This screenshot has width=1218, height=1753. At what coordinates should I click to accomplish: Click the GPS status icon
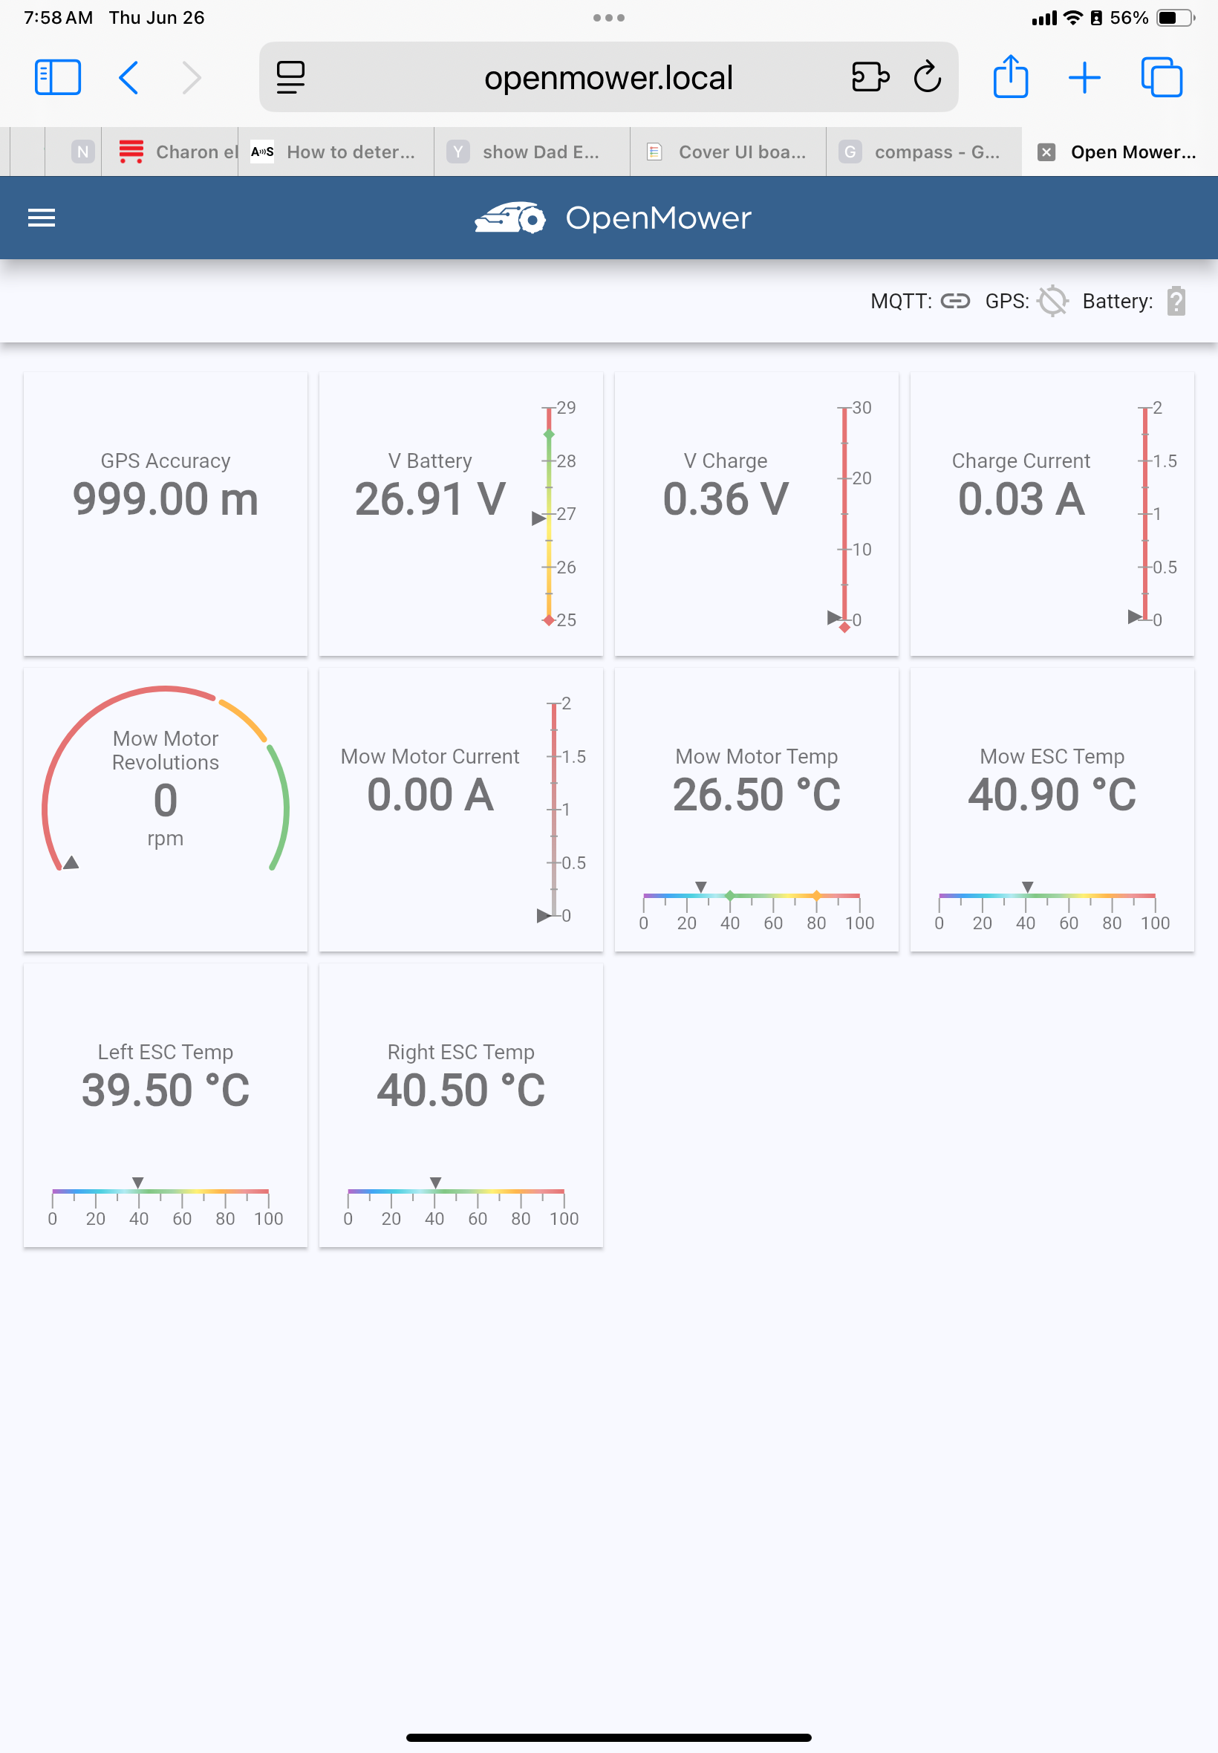1052,302
